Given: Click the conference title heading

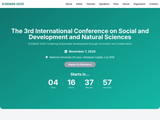Looking at the screenshot, I should 80,34.
